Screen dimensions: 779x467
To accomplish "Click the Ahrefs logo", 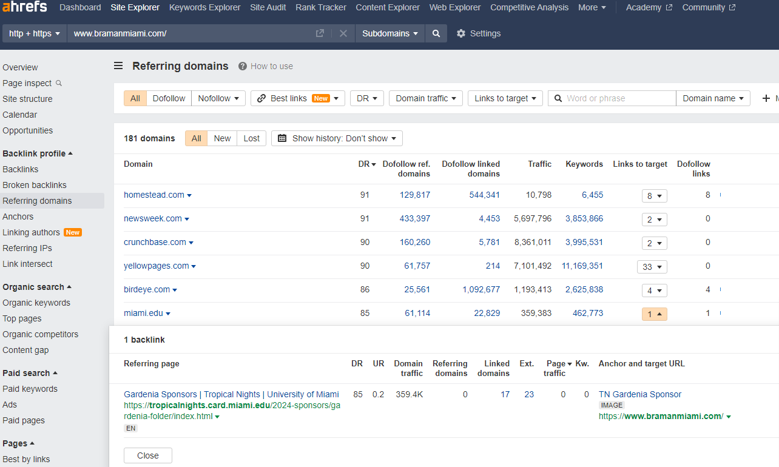I will [25, 7].
